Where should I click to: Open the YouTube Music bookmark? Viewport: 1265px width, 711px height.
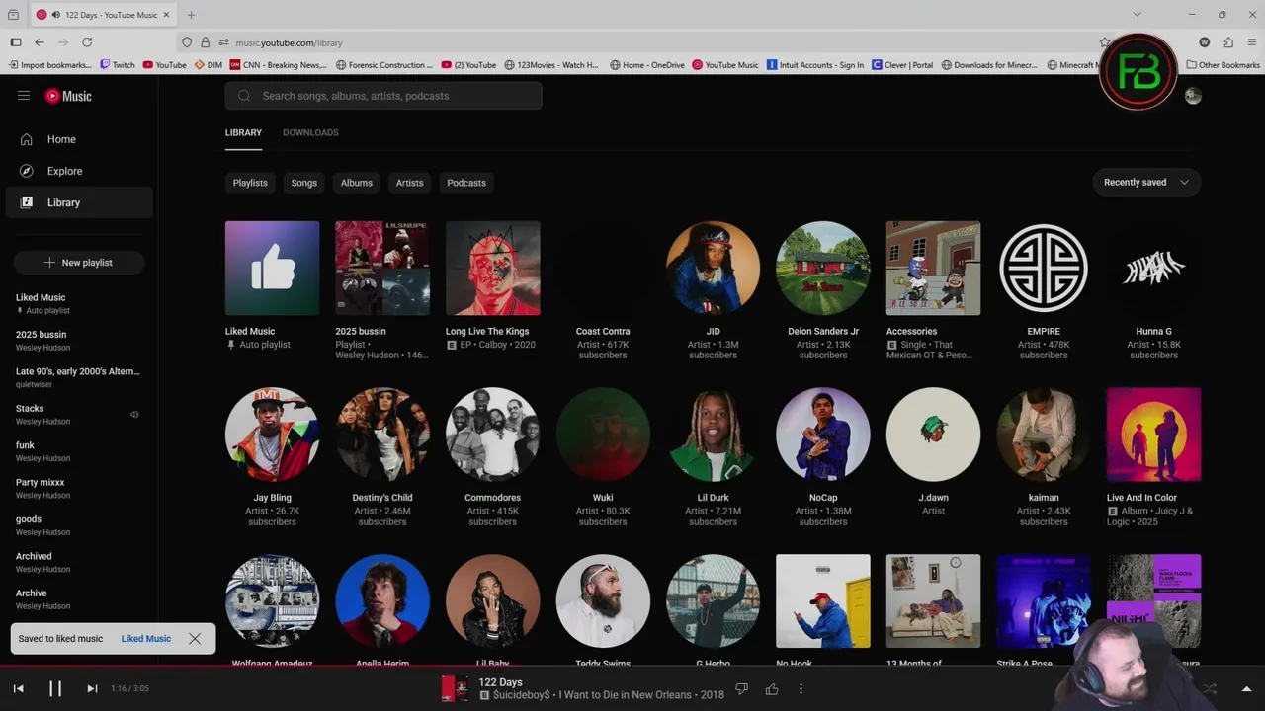pyautogui.click(x=725, y=65)
